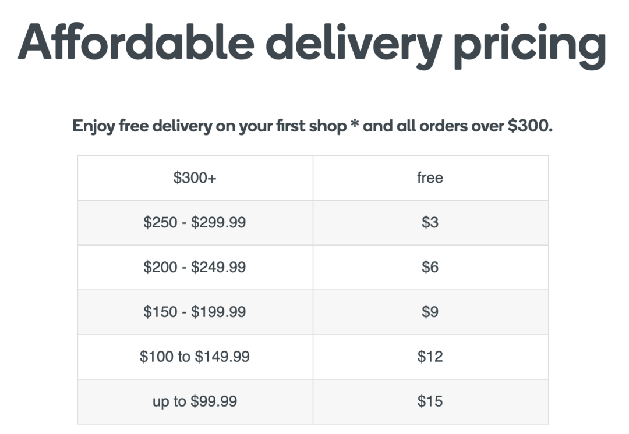Screen dimensions: 629x434
Task: Click "$300." at the end of the subheading
Action: point(529,126)
